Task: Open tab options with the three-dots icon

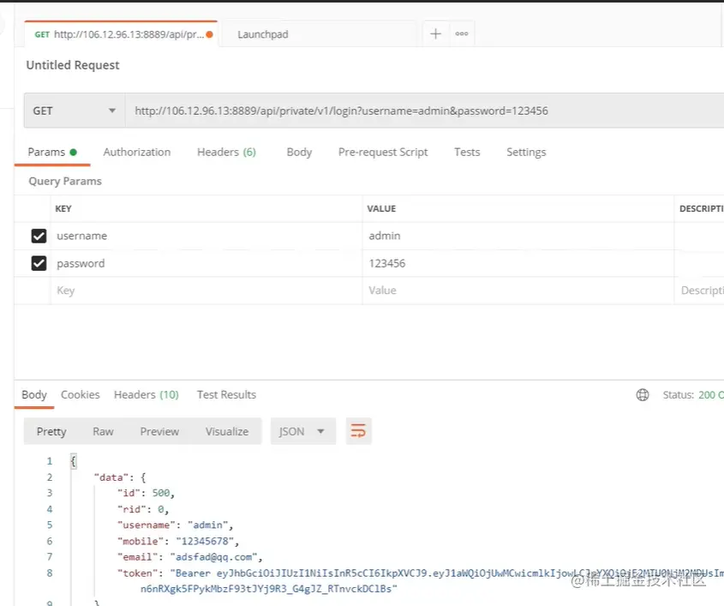Action: pyautogui.click(x=462, y=33)
